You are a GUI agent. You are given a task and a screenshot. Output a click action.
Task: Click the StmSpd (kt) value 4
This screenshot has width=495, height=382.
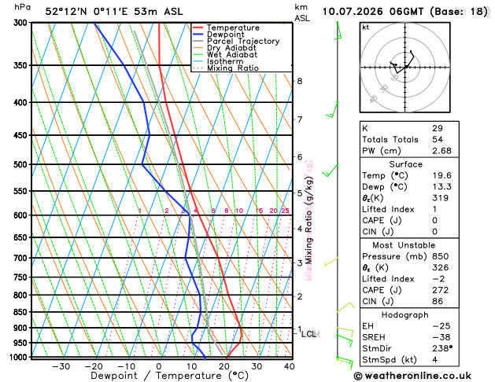coord(435,360)
